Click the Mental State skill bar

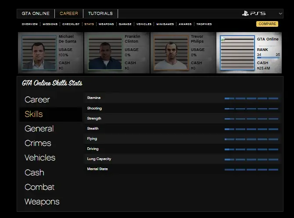pyautogui.click(x=251, y=170)
